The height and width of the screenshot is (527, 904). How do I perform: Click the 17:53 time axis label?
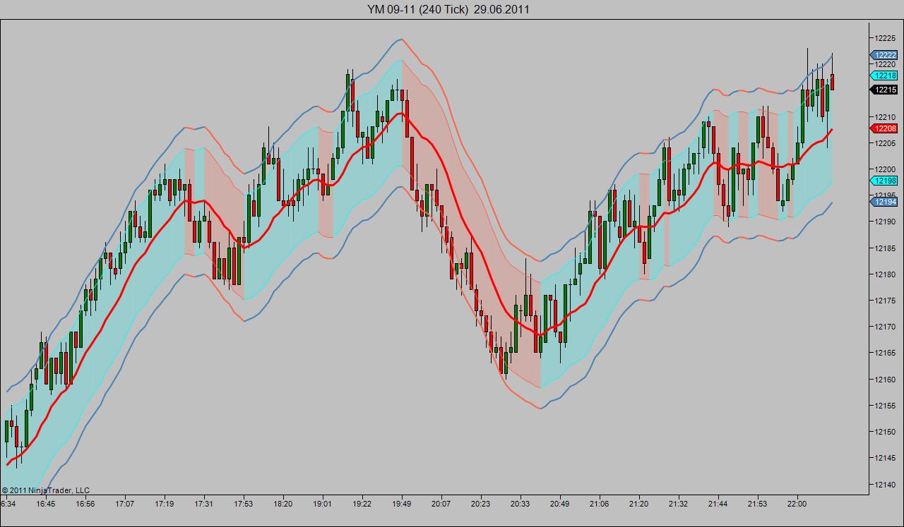pos(244,504)
